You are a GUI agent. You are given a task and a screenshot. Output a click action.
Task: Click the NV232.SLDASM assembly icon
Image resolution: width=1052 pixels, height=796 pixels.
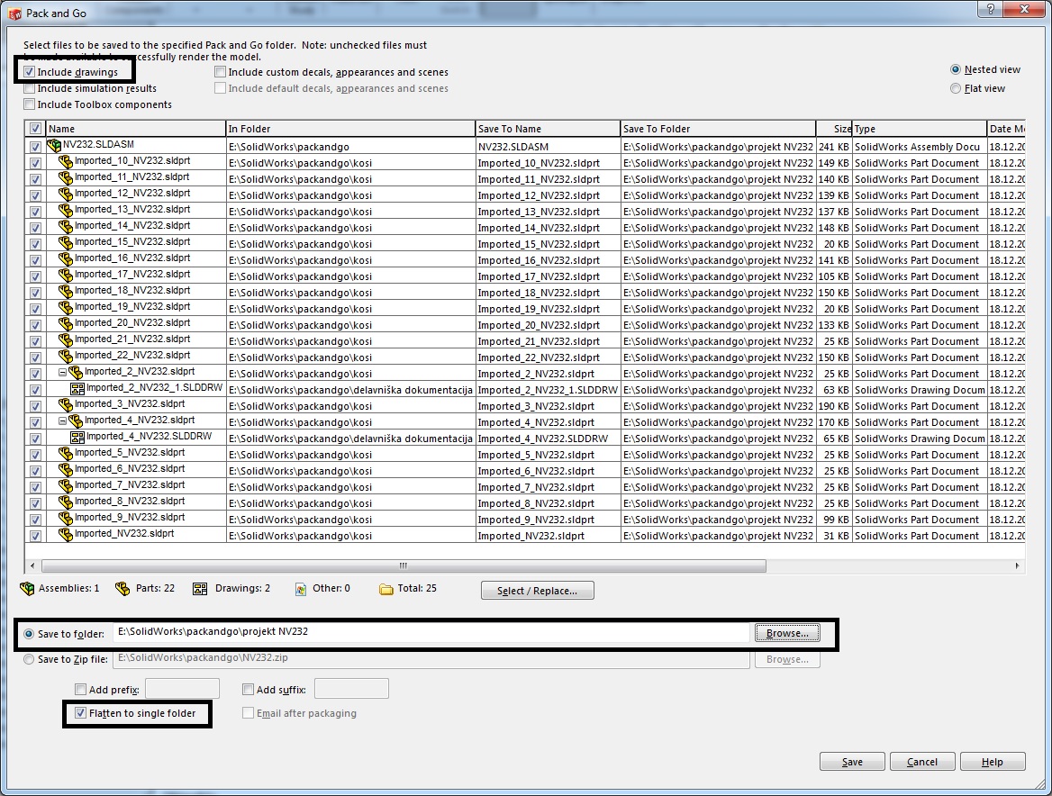[x=54, y=145]
